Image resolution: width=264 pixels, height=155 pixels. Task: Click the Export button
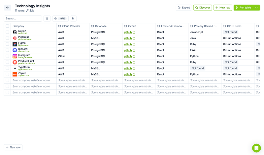[x=184, y=8]
